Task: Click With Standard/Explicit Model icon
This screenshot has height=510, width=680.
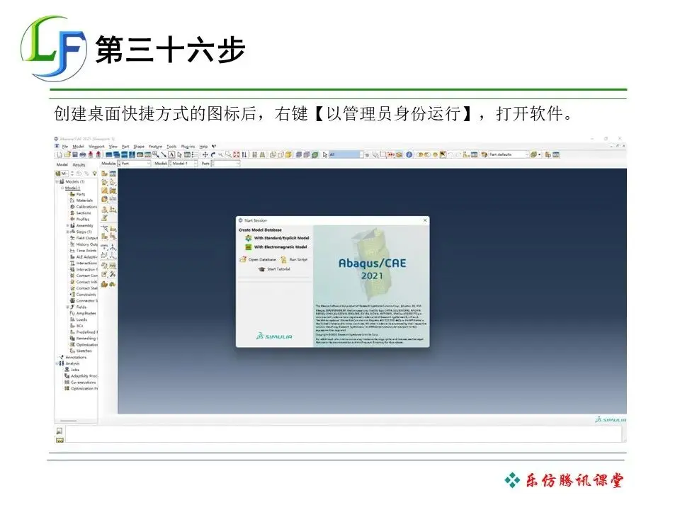Action: (249, 238)
